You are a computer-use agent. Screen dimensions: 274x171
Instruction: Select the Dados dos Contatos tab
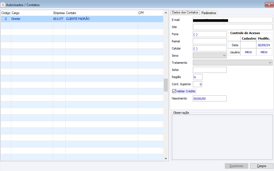coord(185,12)
